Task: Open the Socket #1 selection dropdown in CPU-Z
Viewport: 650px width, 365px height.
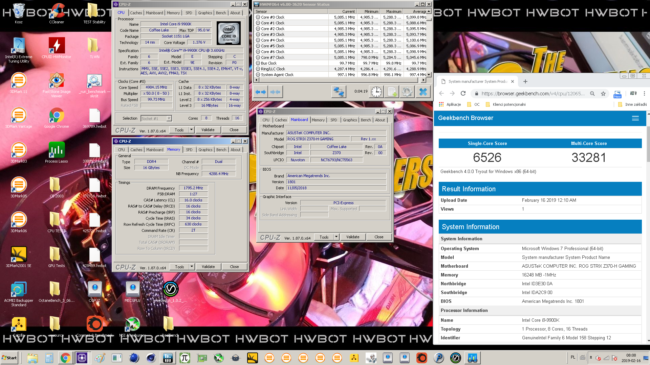Action: pos(169,118)
